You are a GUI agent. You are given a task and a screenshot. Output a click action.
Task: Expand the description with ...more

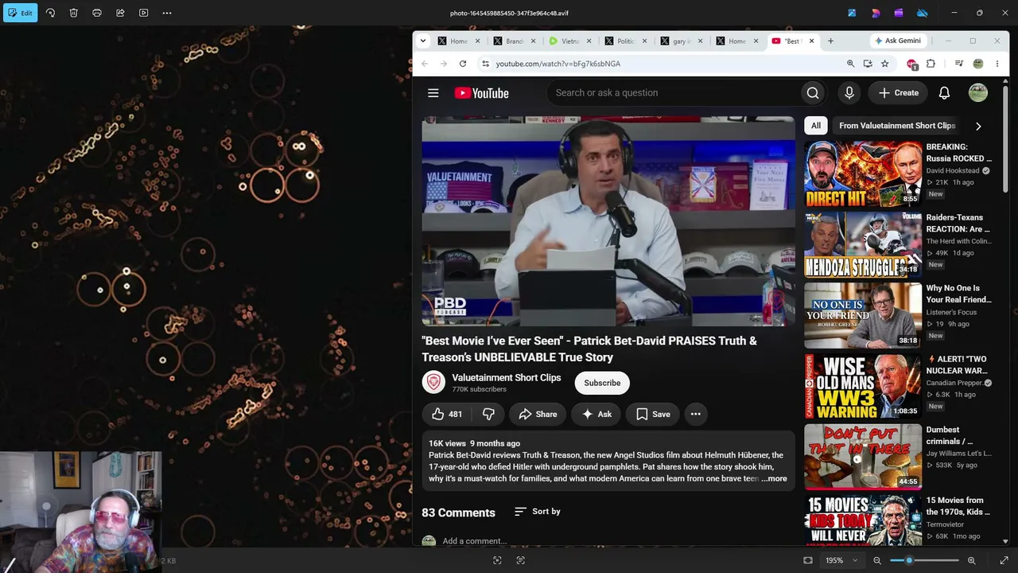click(774, 479)
